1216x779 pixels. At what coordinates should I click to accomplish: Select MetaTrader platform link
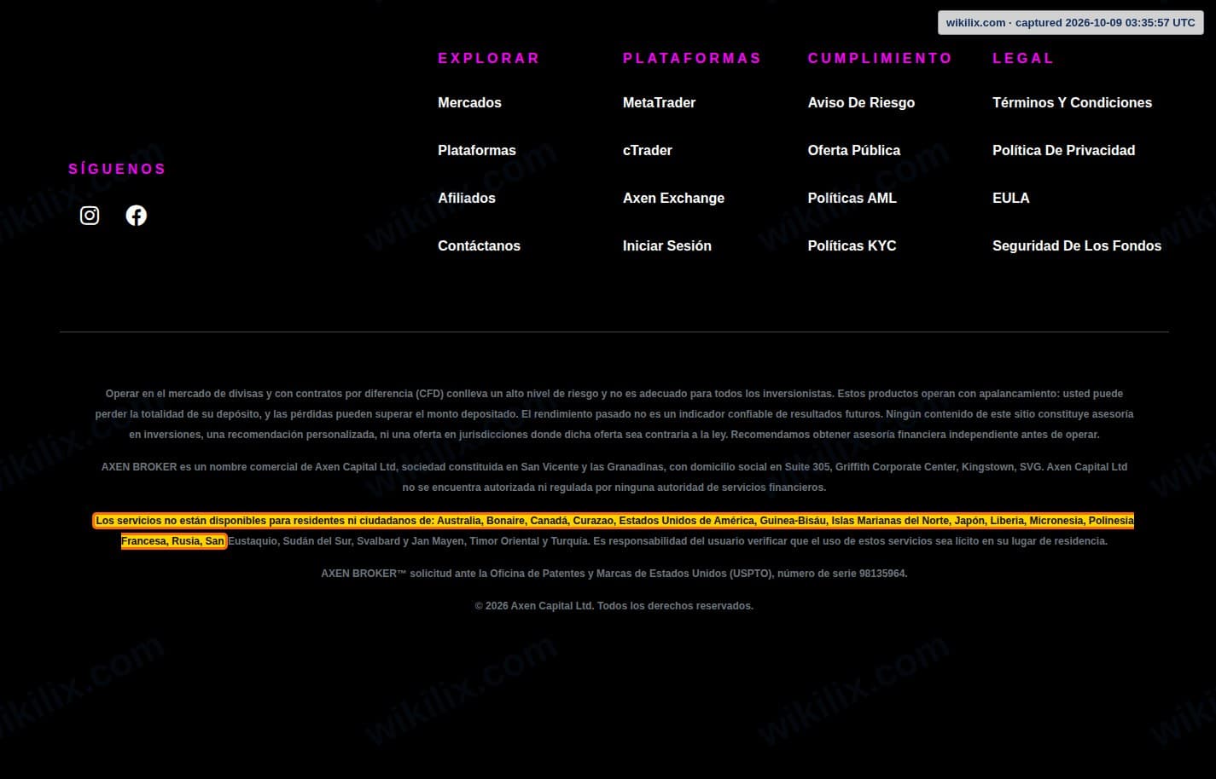click(x=659, y=102)
